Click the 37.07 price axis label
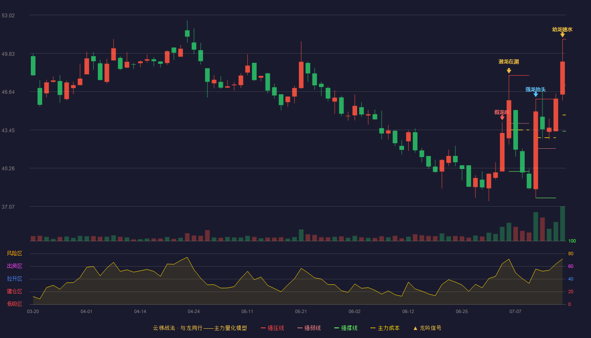The height and width of the screenshot is (338, 591). tap(8, 207)
